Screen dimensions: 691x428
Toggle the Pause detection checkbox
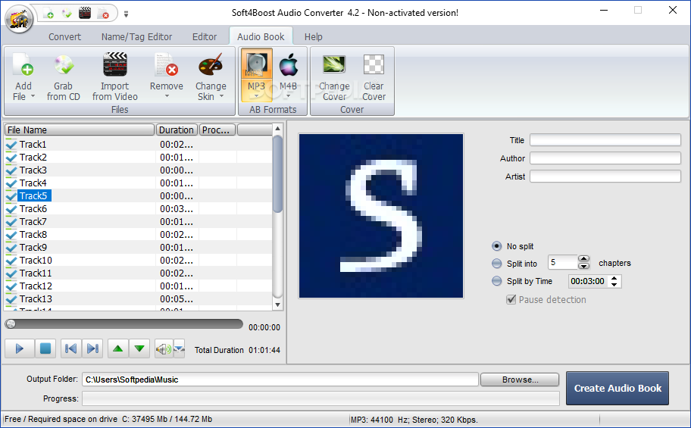pyautogui.click(x=511, y=300)
